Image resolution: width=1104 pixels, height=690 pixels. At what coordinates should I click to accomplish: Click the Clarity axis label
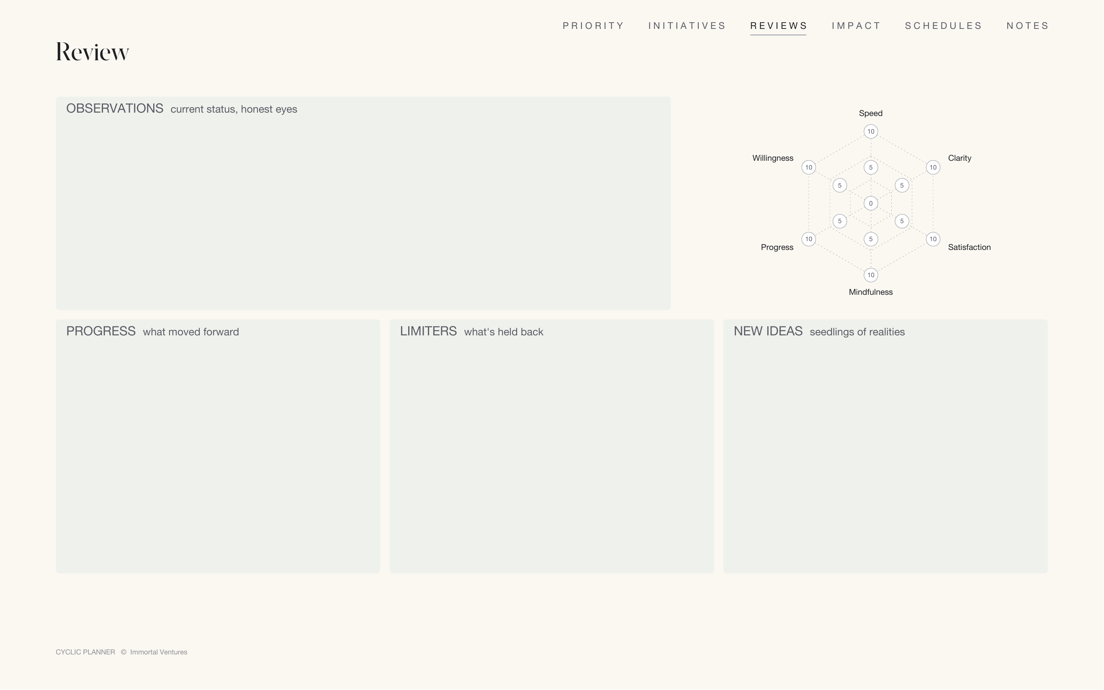click(x=960, y=158)
